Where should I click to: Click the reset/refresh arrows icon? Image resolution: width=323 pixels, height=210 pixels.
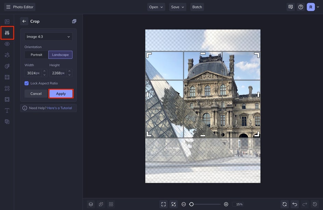(x=285, y=204)
